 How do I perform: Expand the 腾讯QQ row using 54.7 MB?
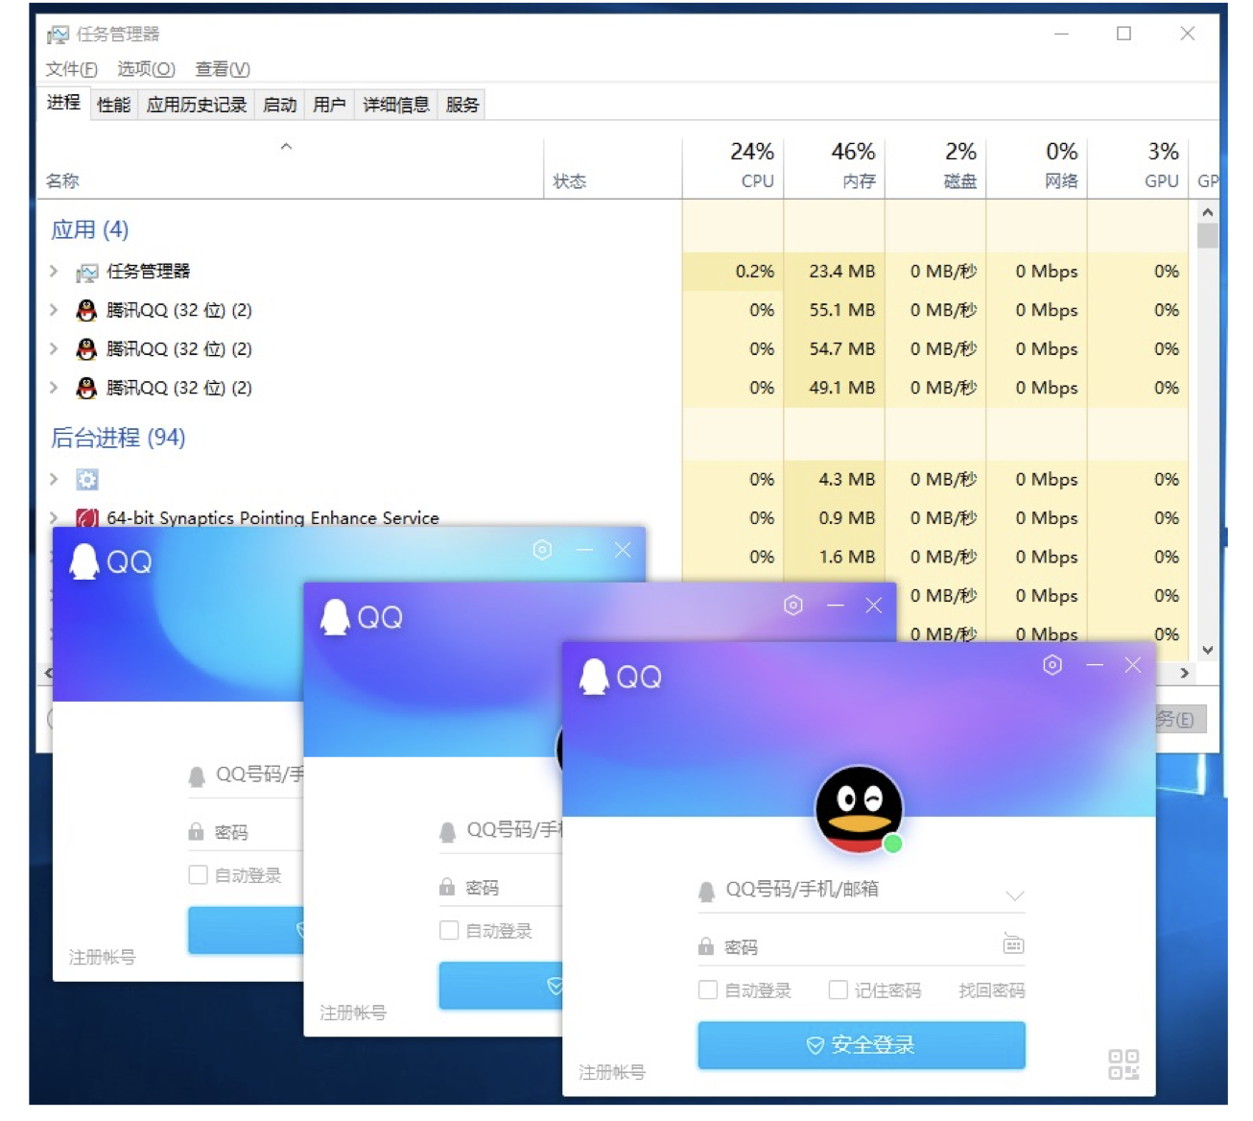point(54,348)
